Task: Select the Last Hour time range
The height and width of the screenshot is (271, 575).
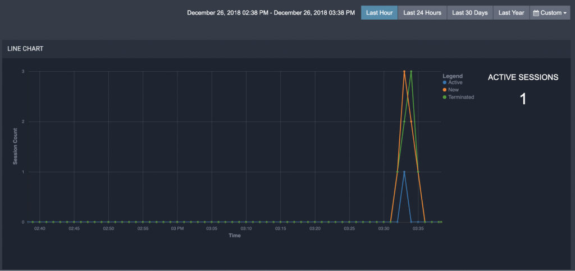Action: coord(379,12)
